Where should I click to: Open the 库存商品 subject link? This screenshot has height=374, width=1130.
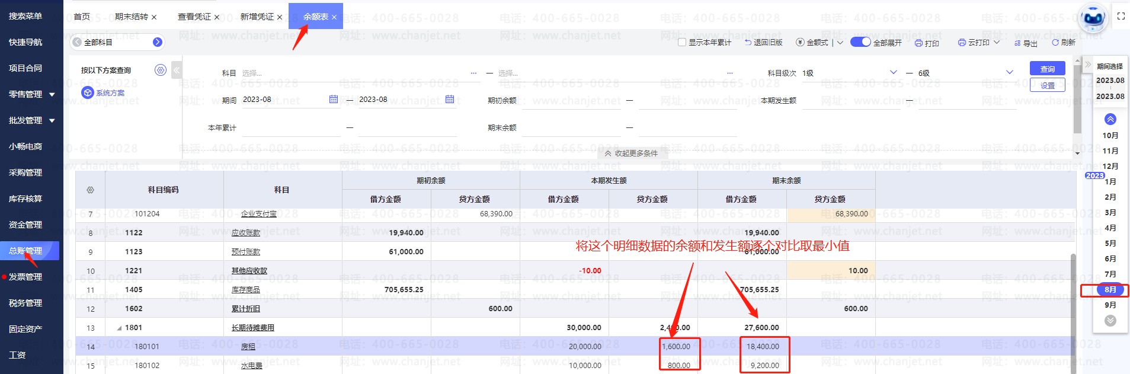click(246, 290)
